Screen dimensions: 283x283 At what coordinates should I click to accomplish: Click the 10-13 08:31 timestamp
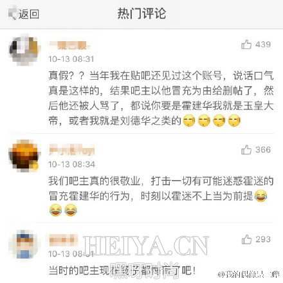tap(71, 59)
